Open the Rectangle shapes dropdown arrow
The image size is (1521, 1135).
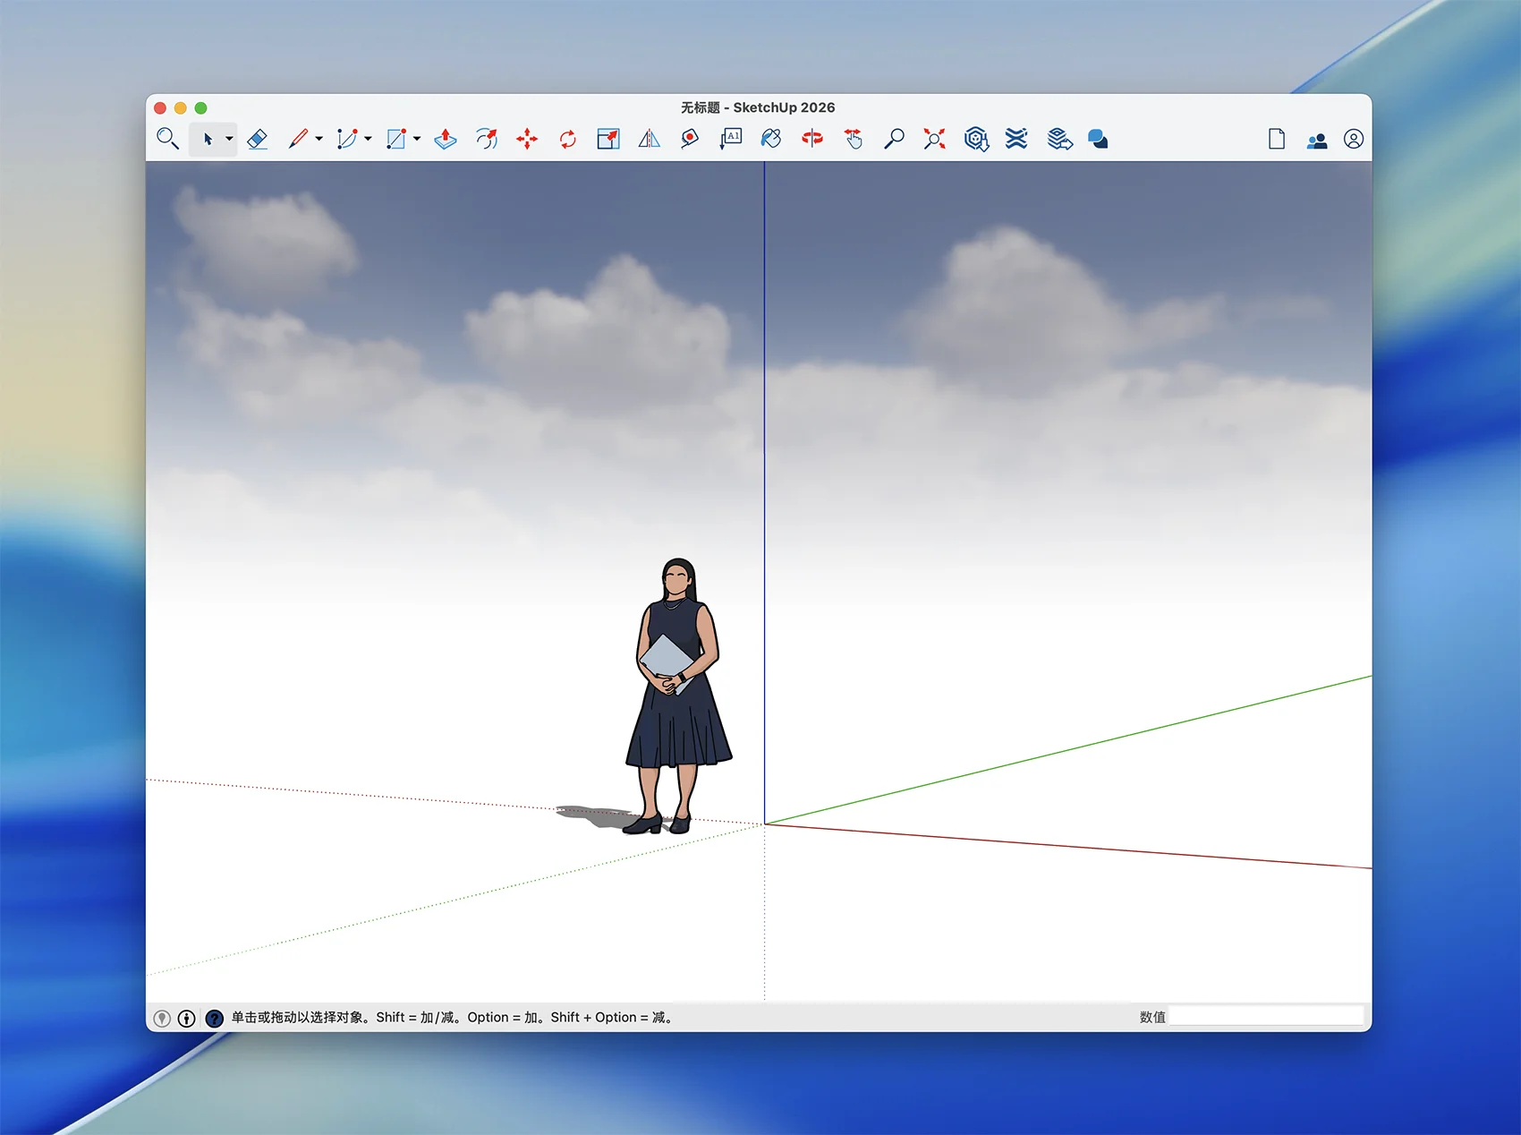(x=417, y=139)
